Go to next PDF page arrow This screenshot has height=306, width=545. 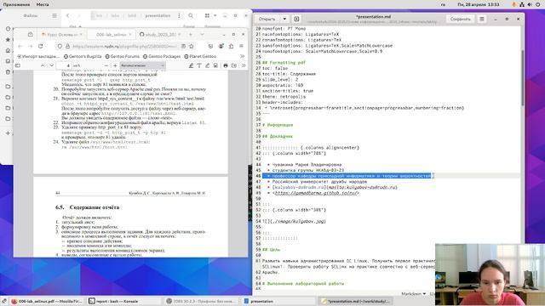tap(51, 65)
